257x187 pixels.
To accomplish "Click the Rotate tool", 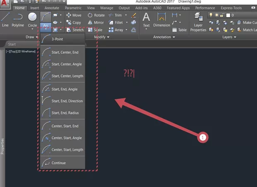I will [x=96, y=15].
